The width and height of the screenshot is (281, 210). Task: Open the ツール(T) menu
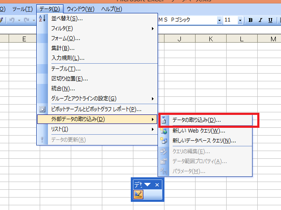point(22,9)
